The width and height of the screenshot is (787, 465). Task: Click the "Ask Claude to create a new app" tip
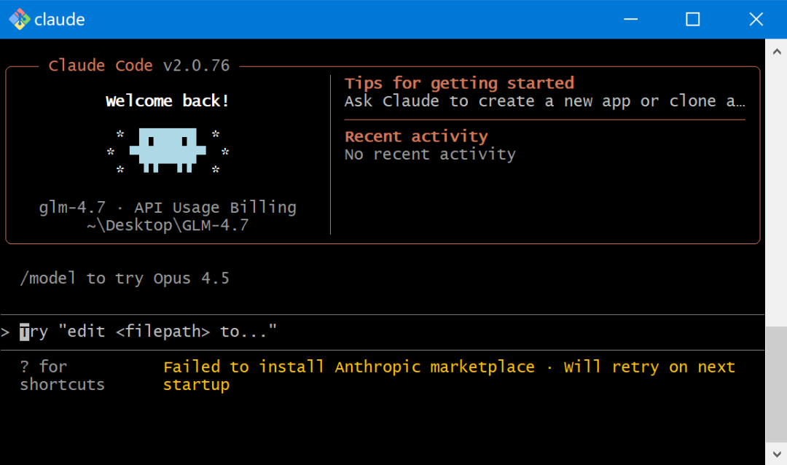coord(544,101)
